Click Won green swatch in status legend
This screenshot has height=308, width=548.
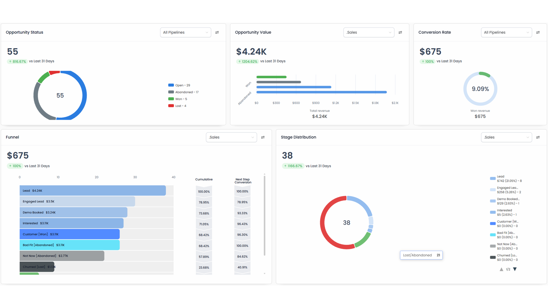171,99
